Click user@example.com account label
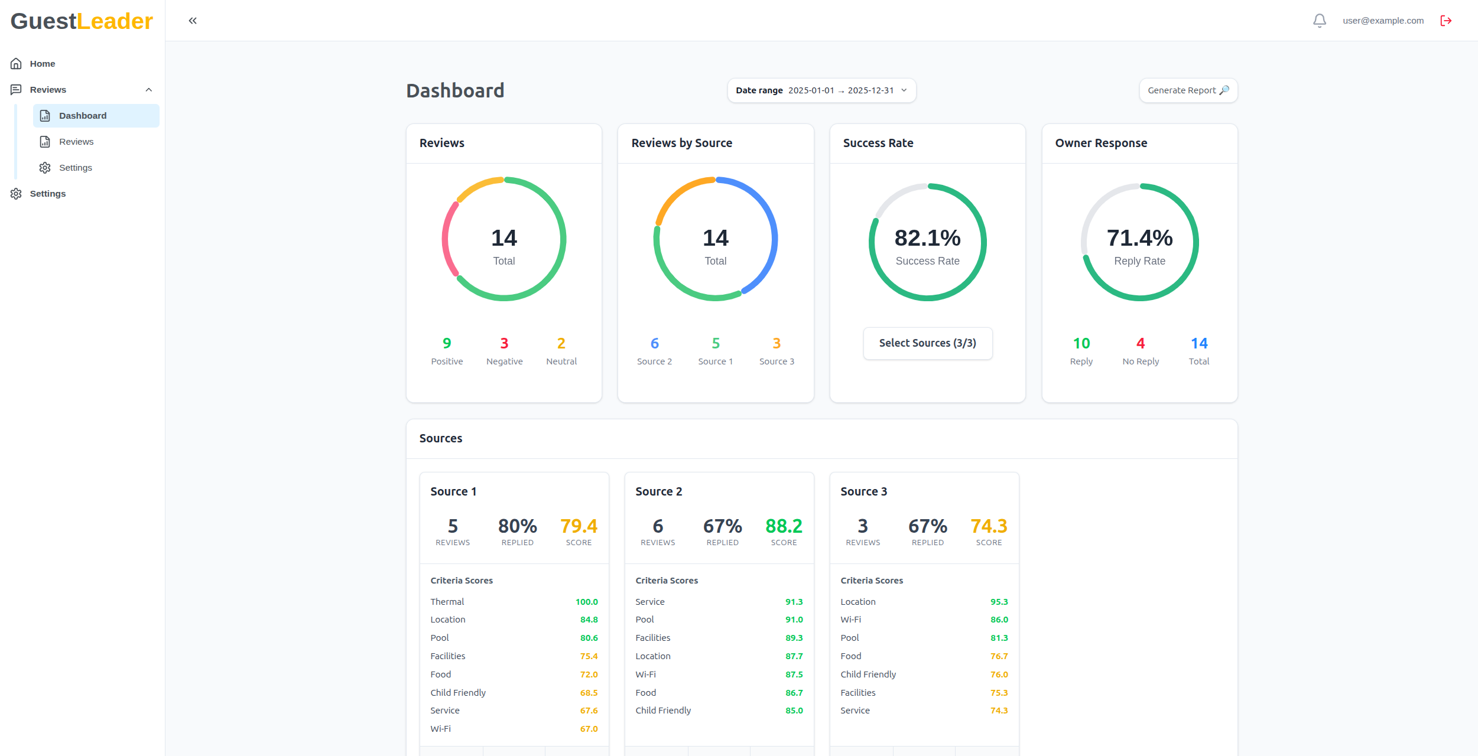Viewport: 1478px width, 756px height. coord(1383,21)
